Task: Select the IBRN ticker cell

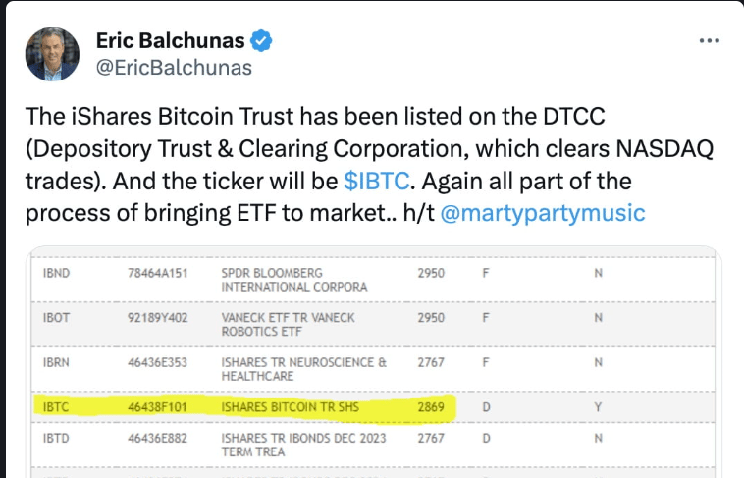Action: click(x=57, y=363)
